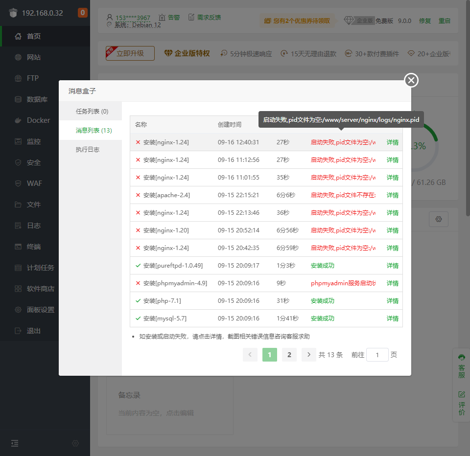The width and height of the screenshot is (470, 456).
Task: Go to next page arrow
Action: (x=309, y=355)
